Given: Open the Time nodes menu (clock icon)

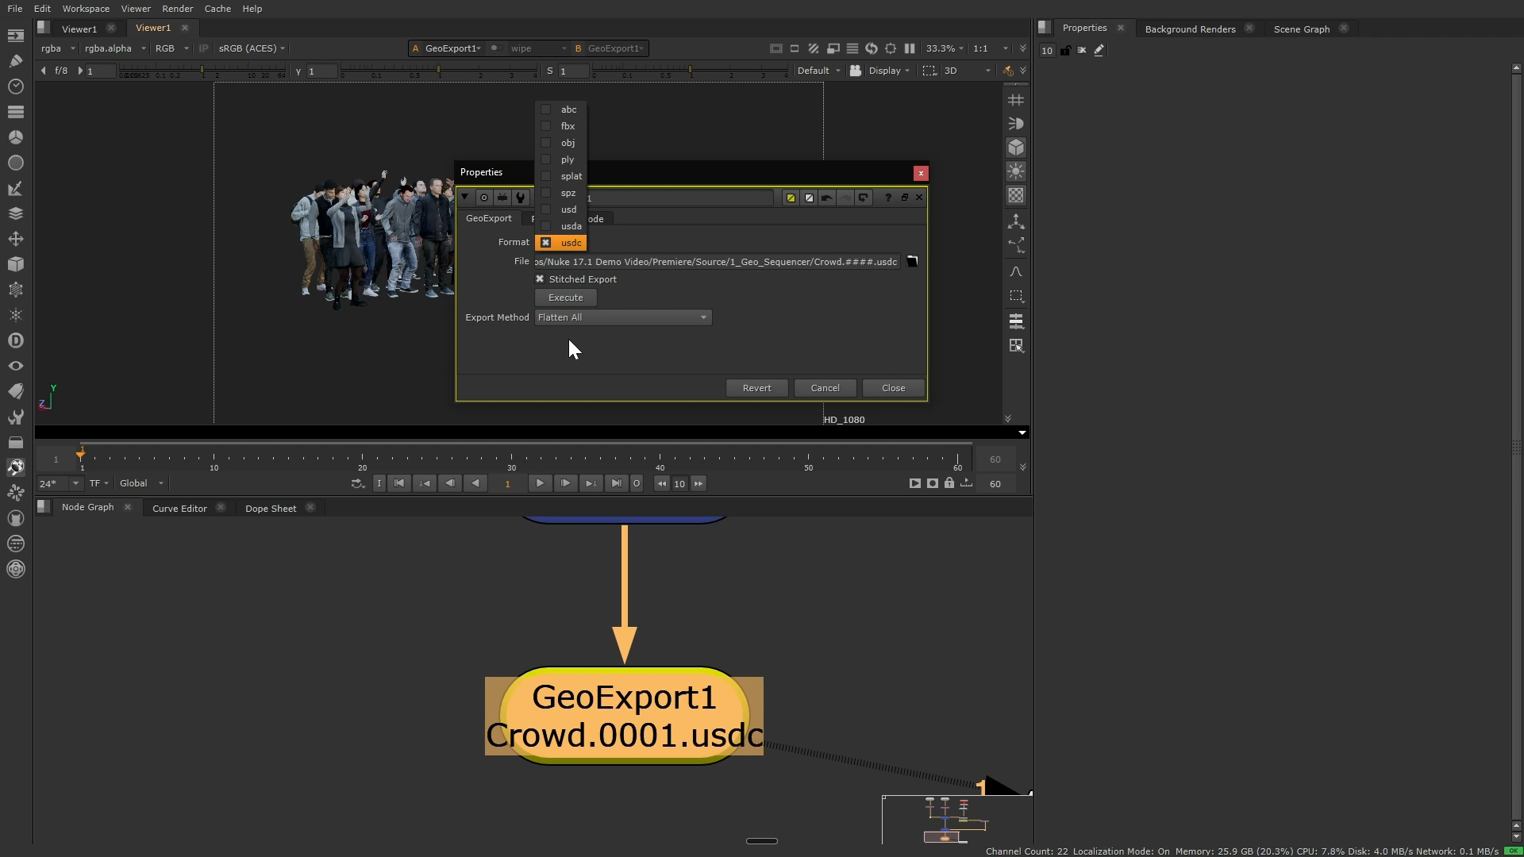Looking at the screenshot, I should [x=16, y=86].
